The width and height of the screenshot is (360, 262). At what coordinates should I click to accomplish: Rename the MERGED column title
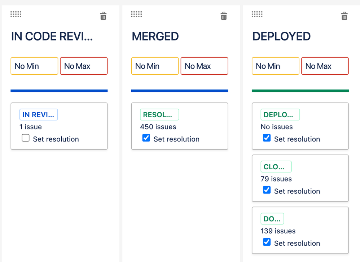pos(155,36)
